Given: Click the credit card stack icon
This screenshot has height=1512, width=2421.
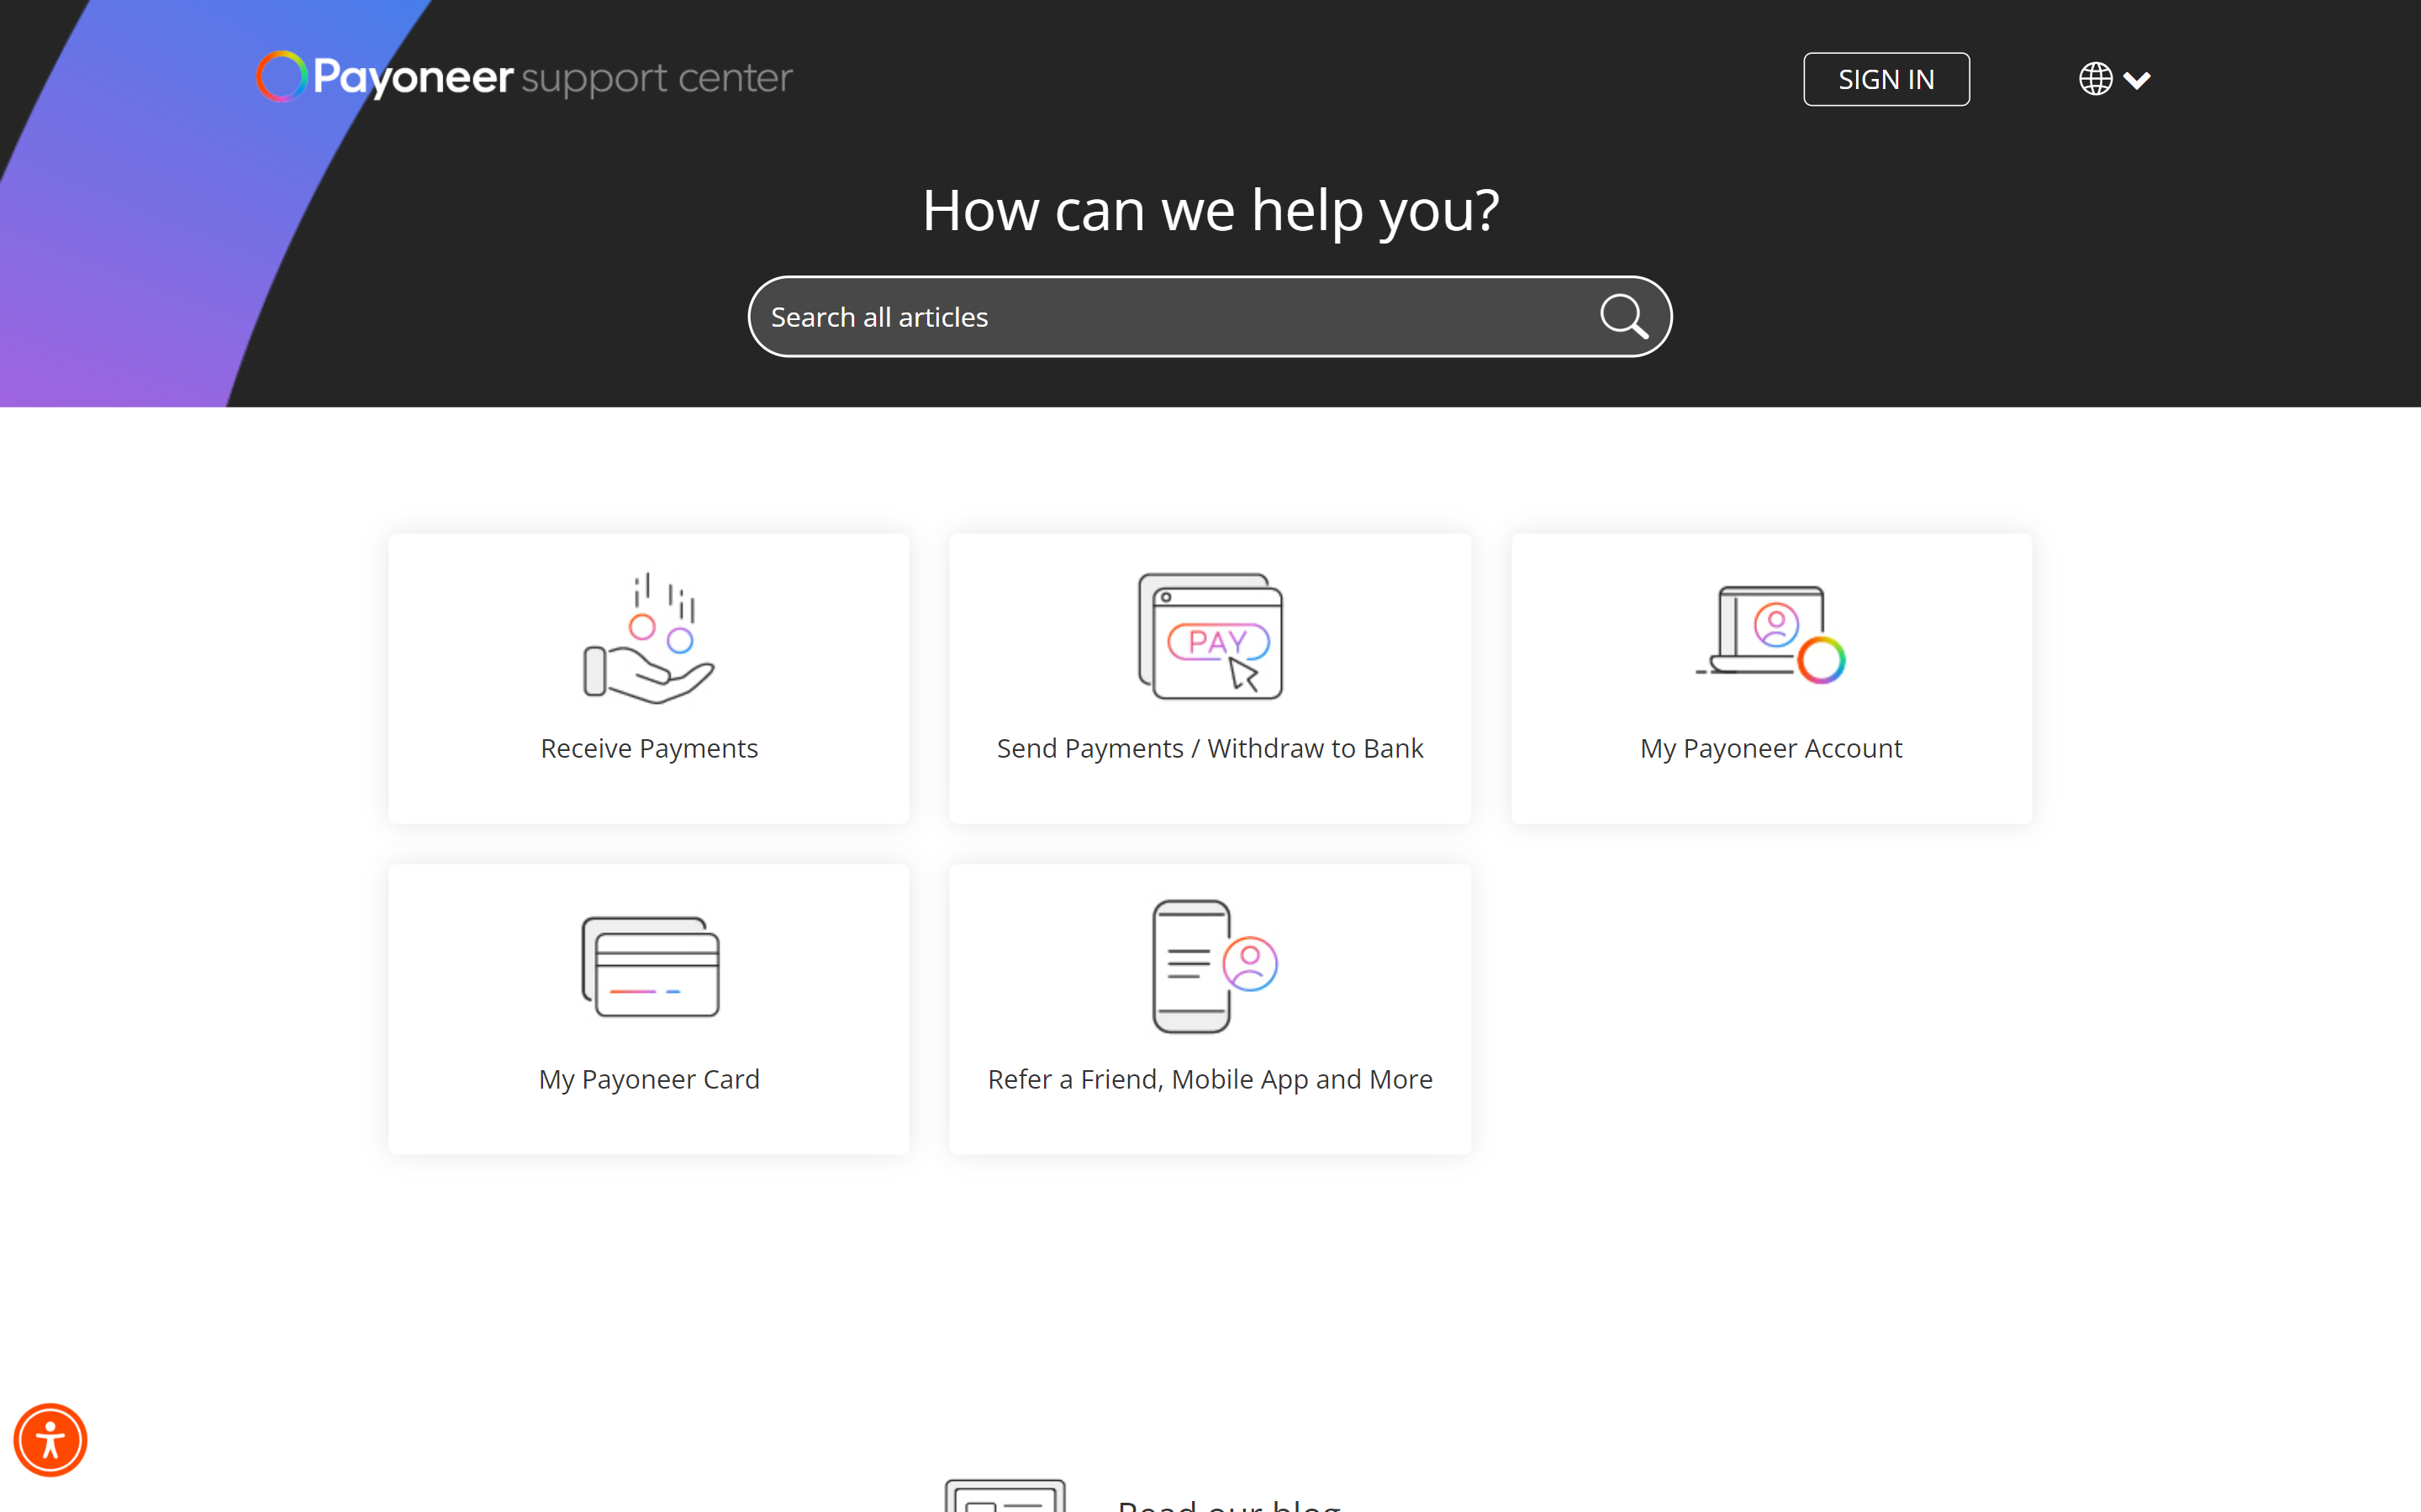Looking at the screenshot, I should 651,966.
